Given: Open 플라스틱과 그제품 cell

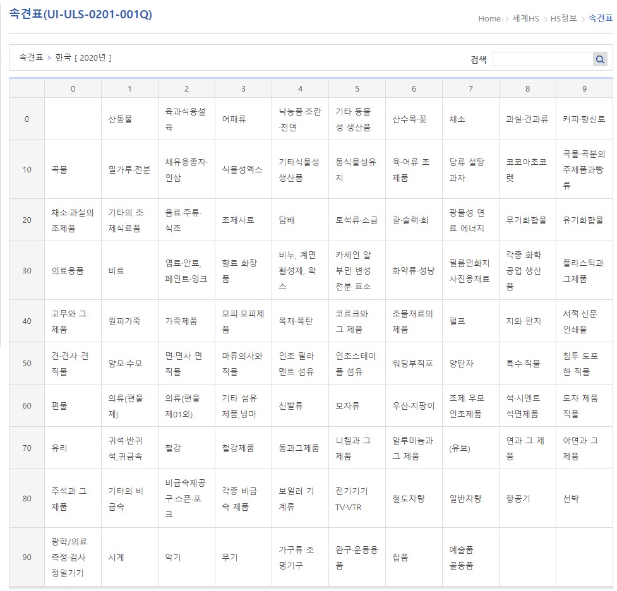Looking at the screenshot, I should click(583, 271).
